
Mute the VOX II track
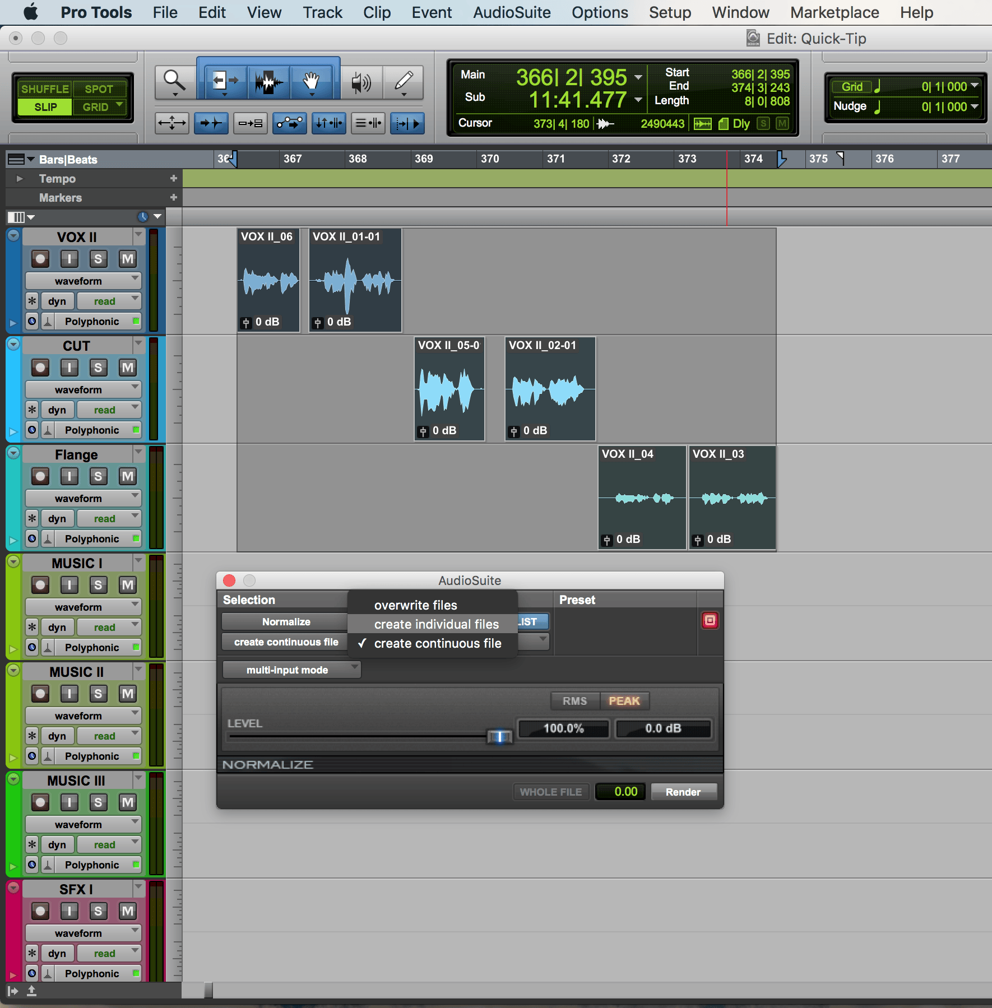(x=128, y=258)
